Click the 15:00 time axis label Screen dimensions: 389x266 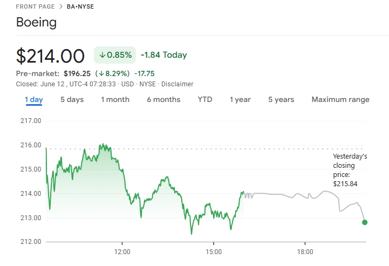pos(214,252)
